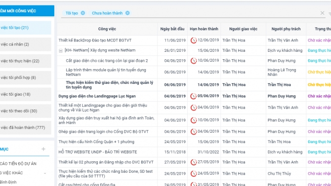
Task: Click 'Chờ thực hiện' status in 'Lập trình thêm module' row
Action: point(319,72)
